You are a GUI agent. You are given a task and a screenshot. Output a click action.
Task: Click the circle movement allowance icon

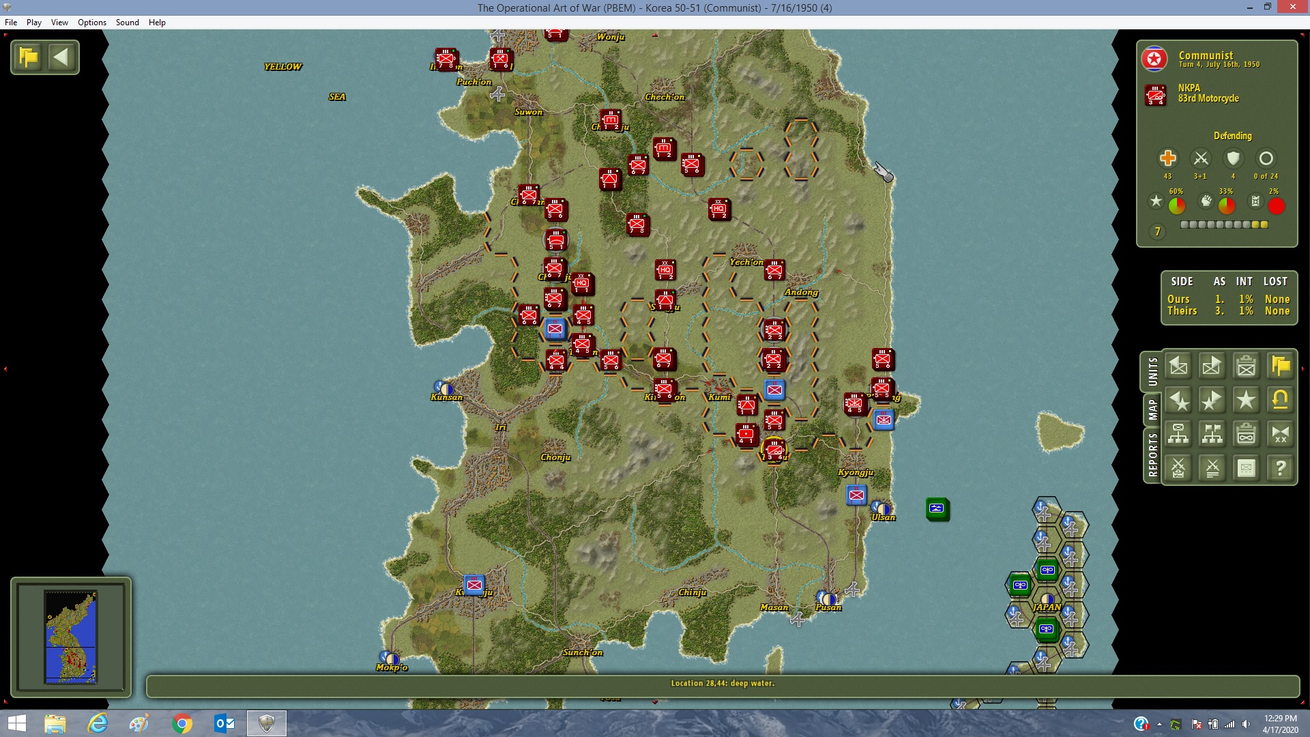coord(1266,158)
